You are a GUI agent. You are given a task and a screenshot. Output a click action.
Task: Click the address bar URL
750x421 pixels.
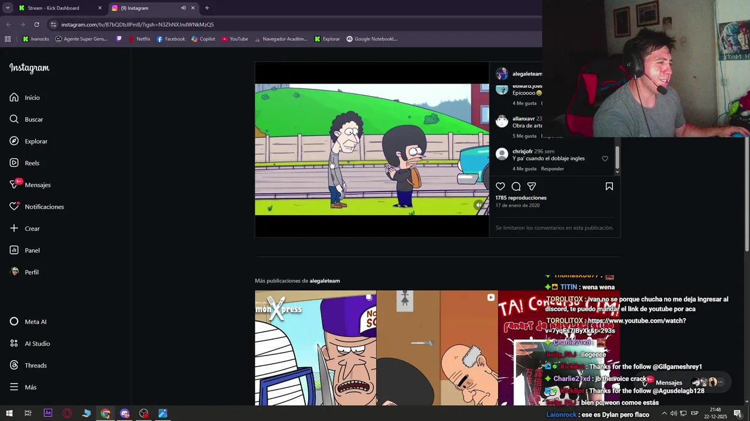pyautogui.click(x=138, y=25)
